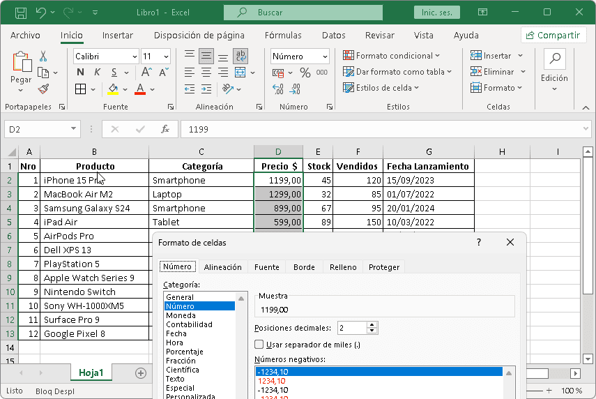596x399 pixels.
Task: Click the insert function fx icon
Action: pos(165,129)
